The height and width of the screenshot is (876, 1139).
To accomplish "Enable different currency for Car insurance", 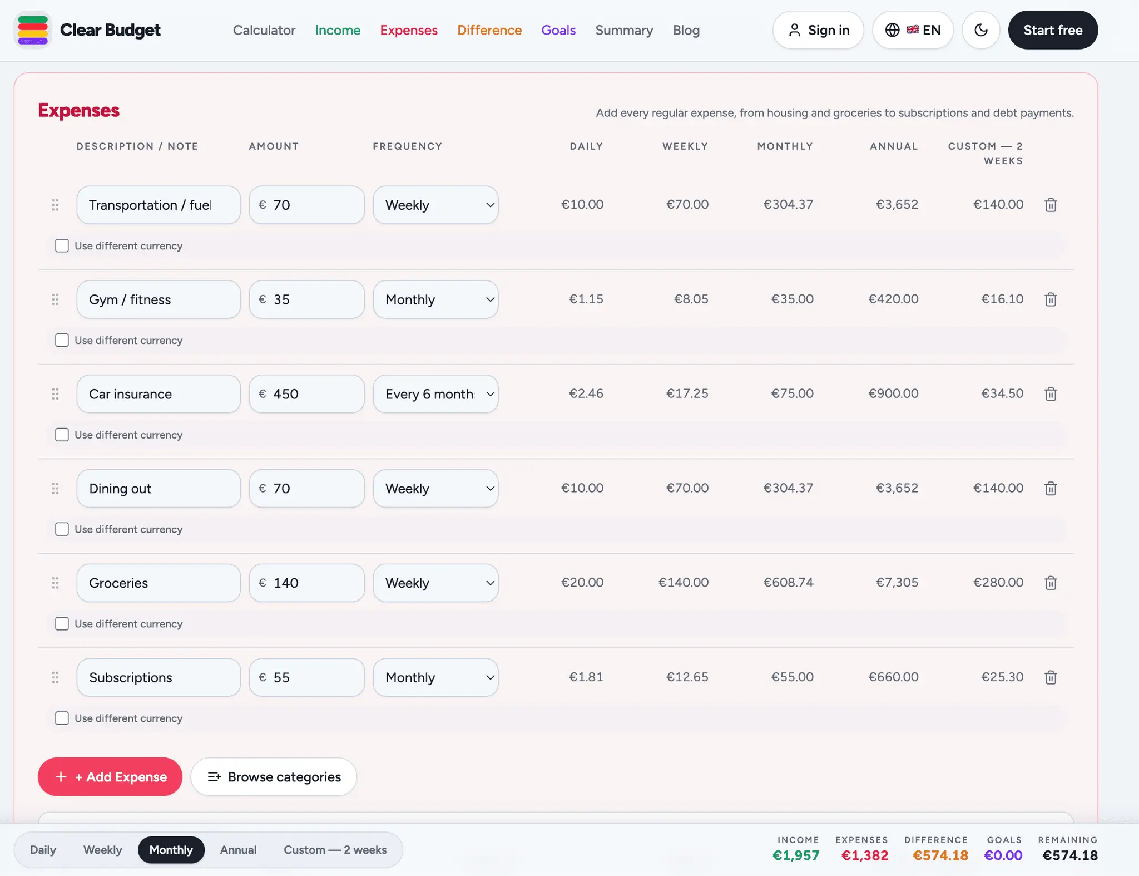I will point(62,435).
